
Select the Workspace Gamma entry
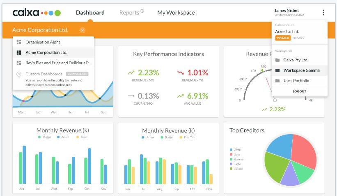pyautogui.click(x=300, y=70)
